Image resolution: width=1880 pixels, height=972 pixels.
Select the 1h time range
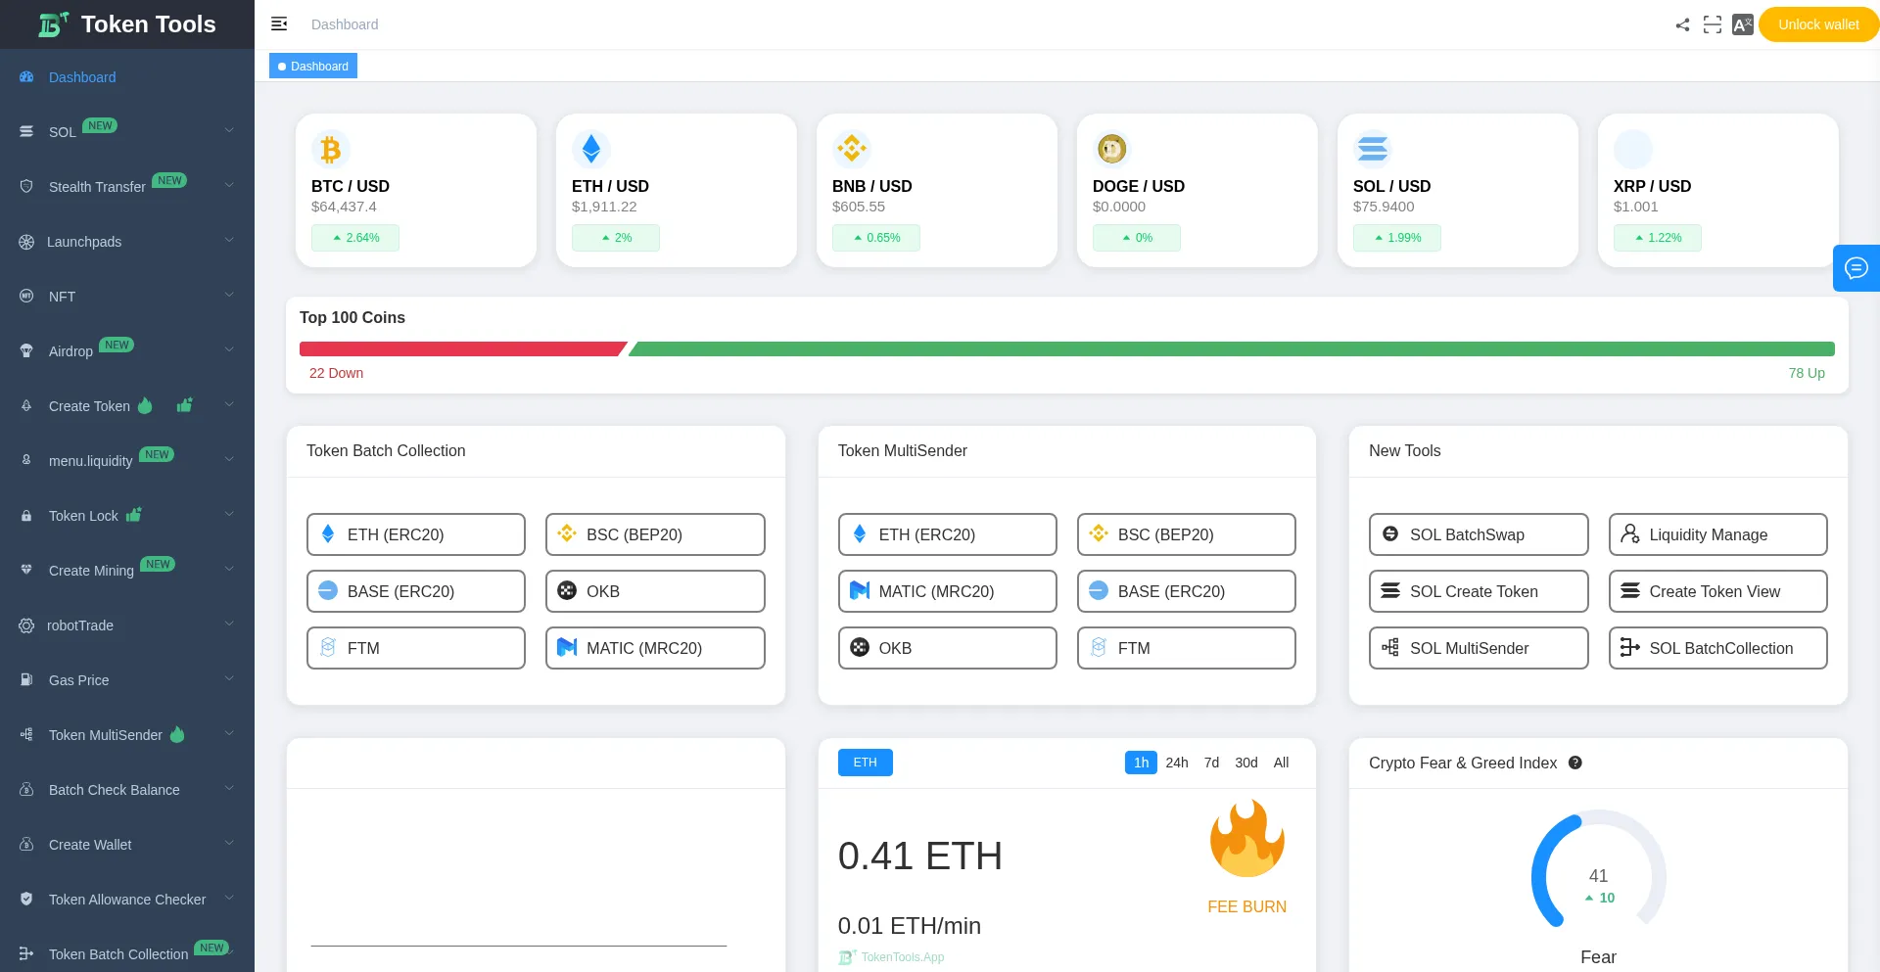(1141, 763)
